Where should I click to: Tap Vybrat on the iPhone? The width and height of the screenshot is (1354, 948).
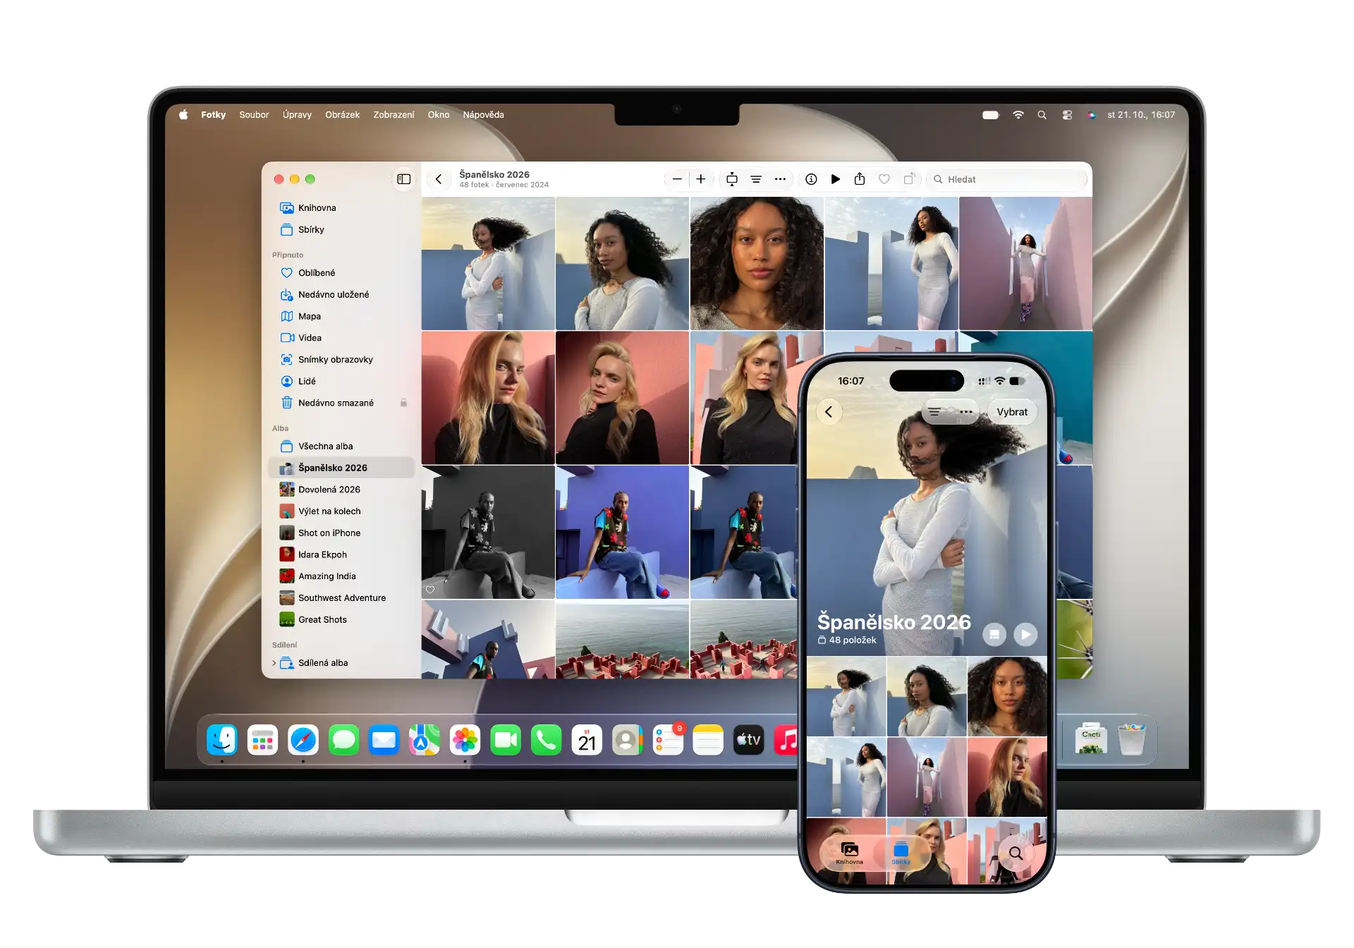point(1012,412)
